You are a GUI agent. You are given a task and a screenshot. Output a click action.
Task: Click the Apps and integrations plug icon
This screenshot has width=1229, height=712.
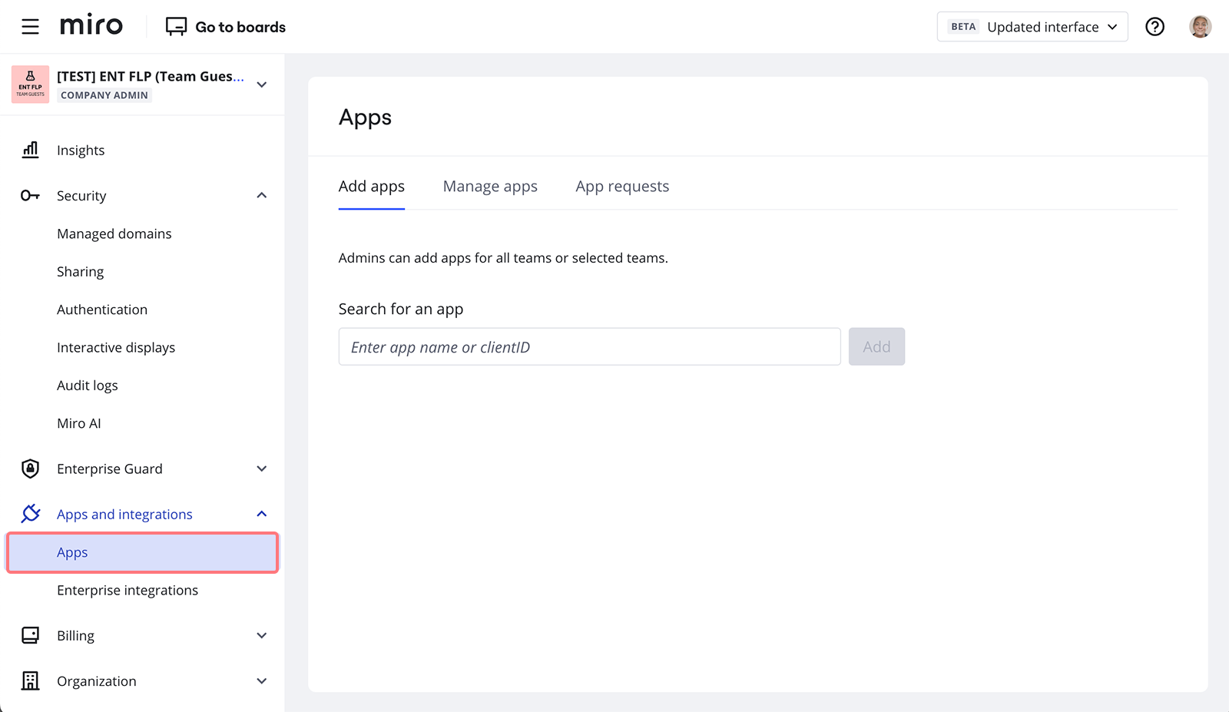point(30,513)
